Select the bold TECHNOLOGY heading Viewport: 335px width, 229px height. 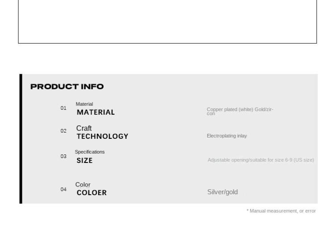click(x=103, y=137)
